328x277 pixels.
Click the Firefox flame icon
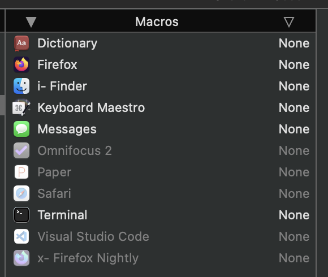pos(21,64)
